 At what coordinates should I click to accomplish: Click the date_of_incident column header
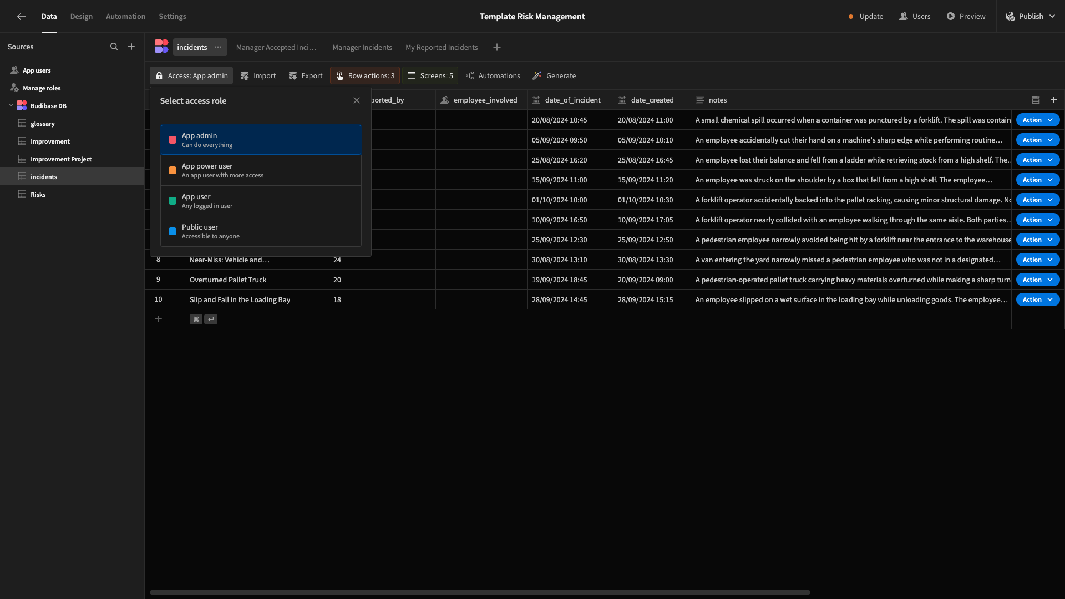pyautogui.click(x=570, y=100)
